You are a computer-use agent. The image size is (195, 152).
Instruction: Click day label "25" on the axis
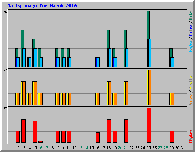tap(149, 148)
